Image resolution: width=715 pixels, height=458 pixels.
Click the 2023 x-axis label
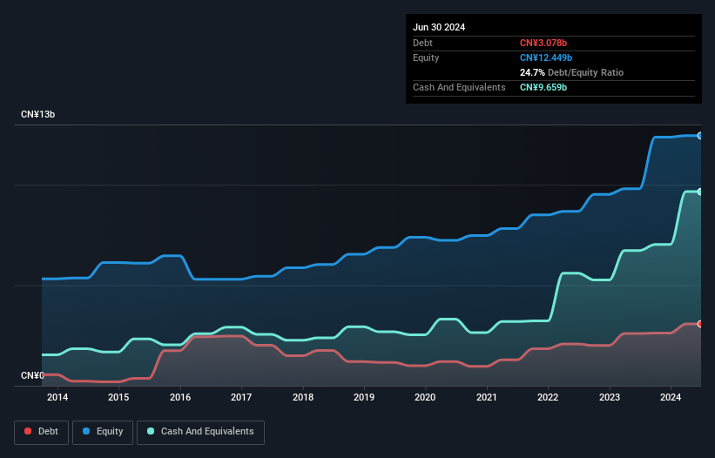[x=610, y=397]
